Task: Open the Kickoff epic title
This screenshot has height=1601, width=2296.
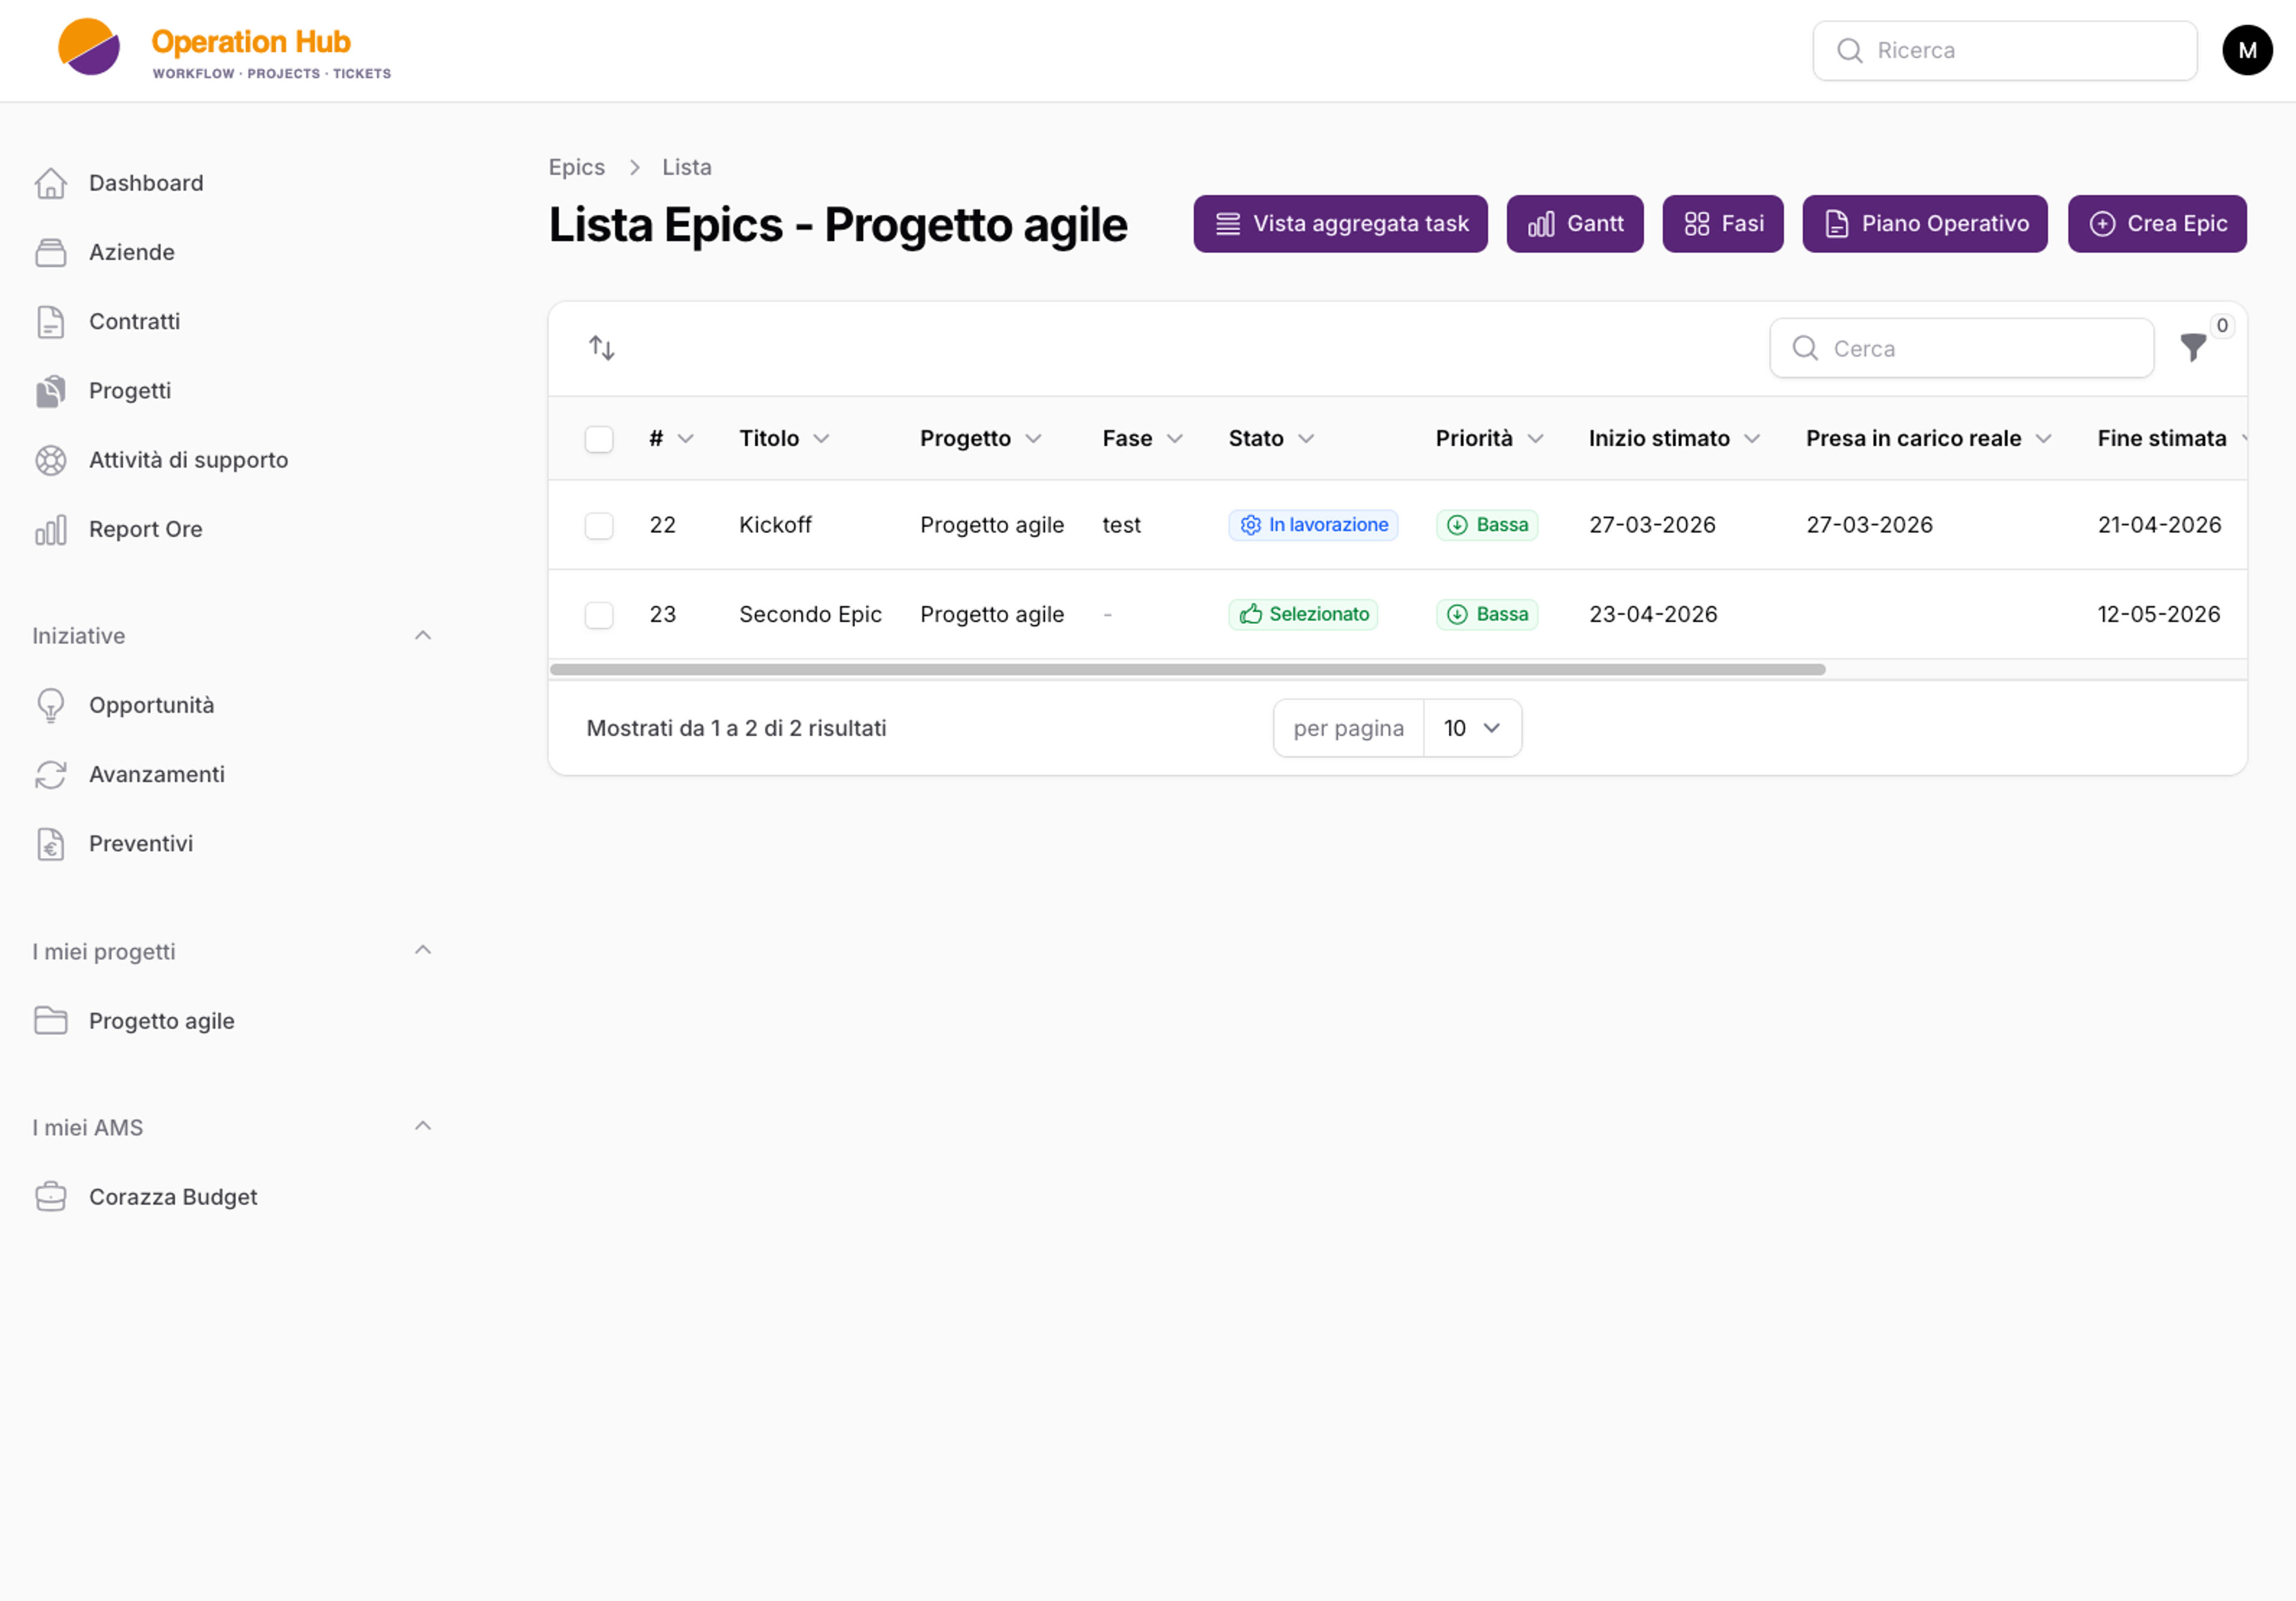Action: tap(775, 525)
